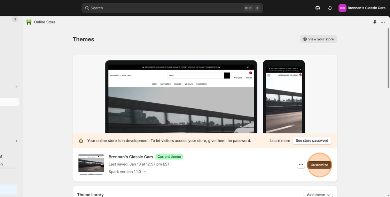Viewport: 390px width, 197px height.
Task: Click CONTACT US in the desktop preview menu
Action: (x=202, y=84)
